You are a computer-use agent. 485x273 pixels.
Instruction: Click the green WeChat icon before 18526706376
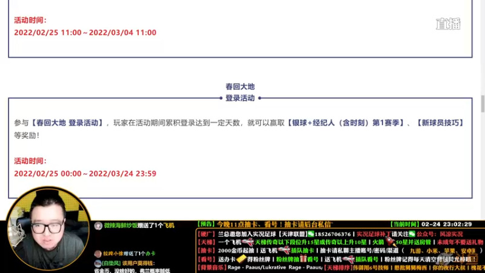[x=311, y=234]
